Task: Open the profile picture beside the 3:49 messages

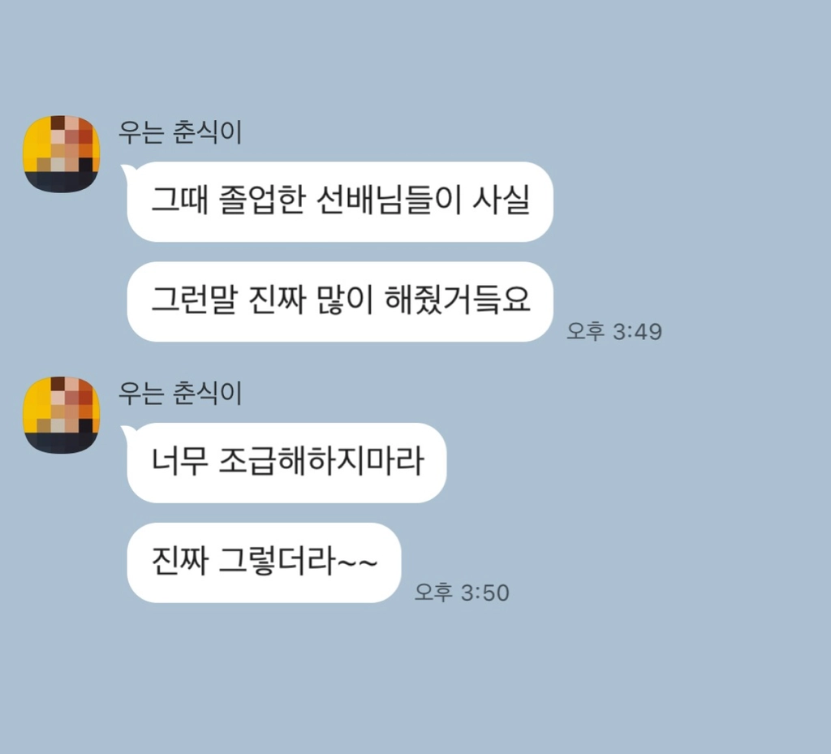Action: point(62,153)
